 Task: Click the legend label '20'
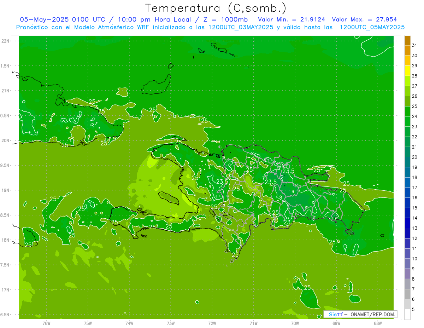pos(414,157)
